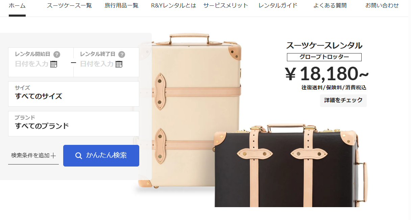Open お問い合わせ contact link

pos(382,6)
